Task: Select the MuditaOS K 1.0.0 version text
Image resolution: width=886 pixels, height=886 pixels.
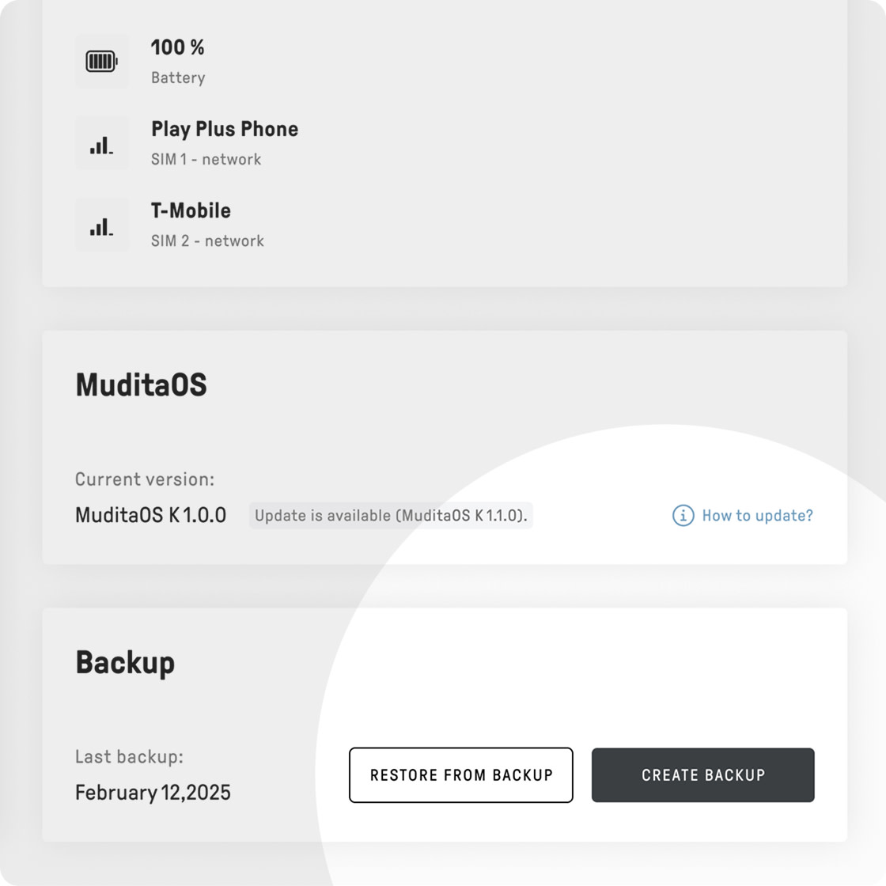Action: [x=151, y=515]
